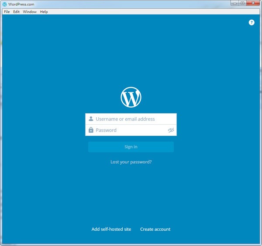Minimize the WordPress.com window
262x246 pixels.
click(x=234, y=3)
